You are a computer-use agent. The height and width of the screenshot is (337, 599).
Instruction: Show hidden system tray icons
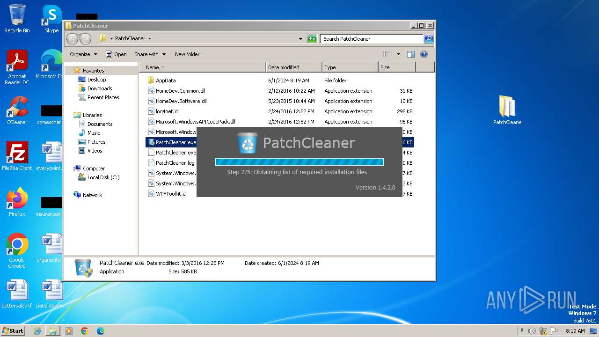pos(522,331)
